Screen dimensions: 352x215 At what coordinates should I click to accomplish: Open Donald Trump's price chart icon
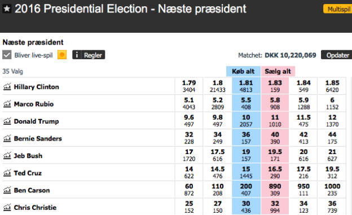(x=7, y=121)
